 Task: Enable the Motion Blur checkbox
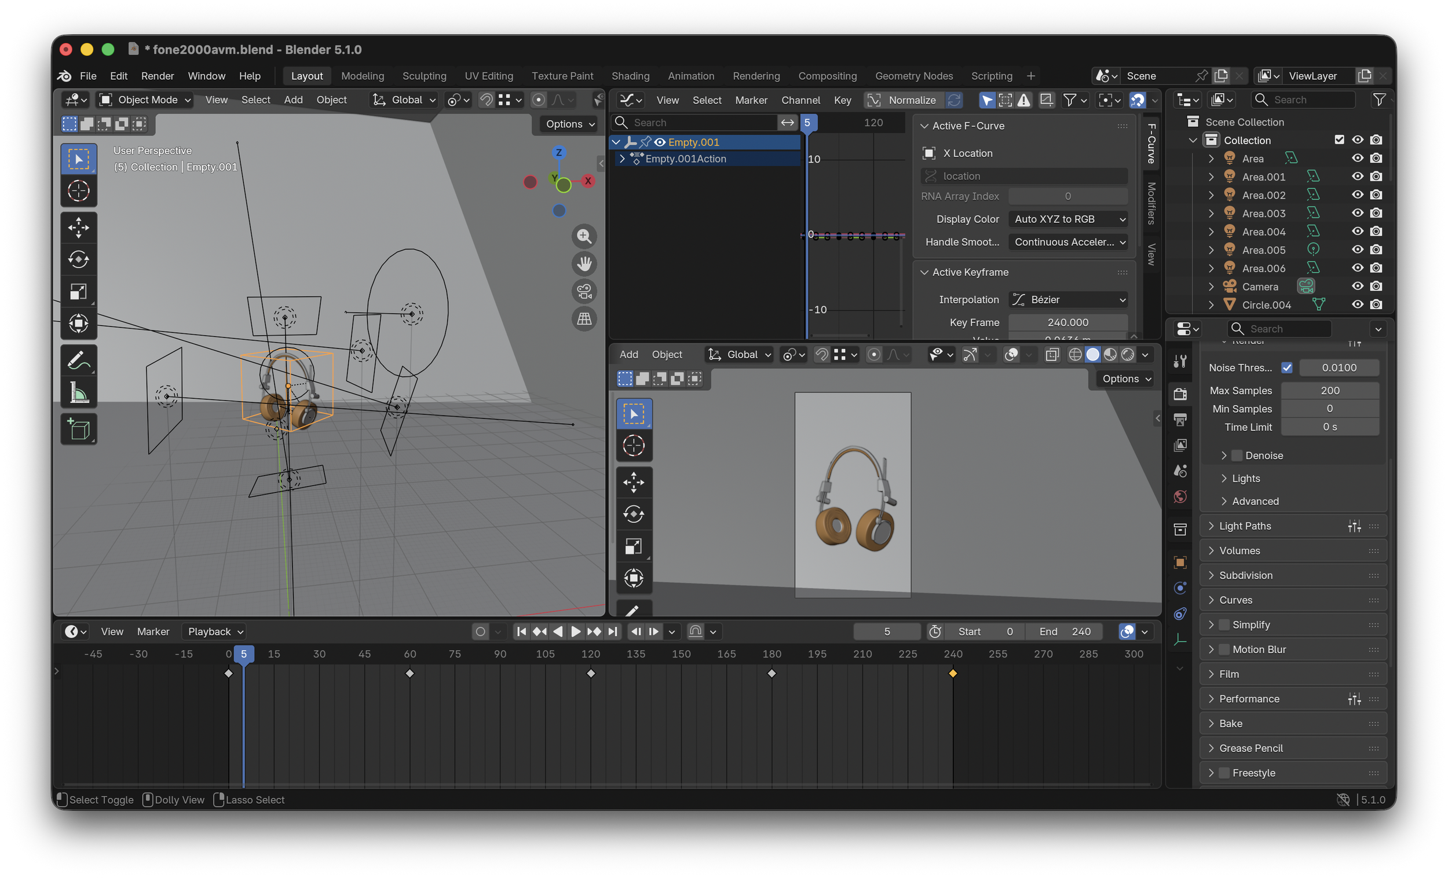tap(1224, 649)
